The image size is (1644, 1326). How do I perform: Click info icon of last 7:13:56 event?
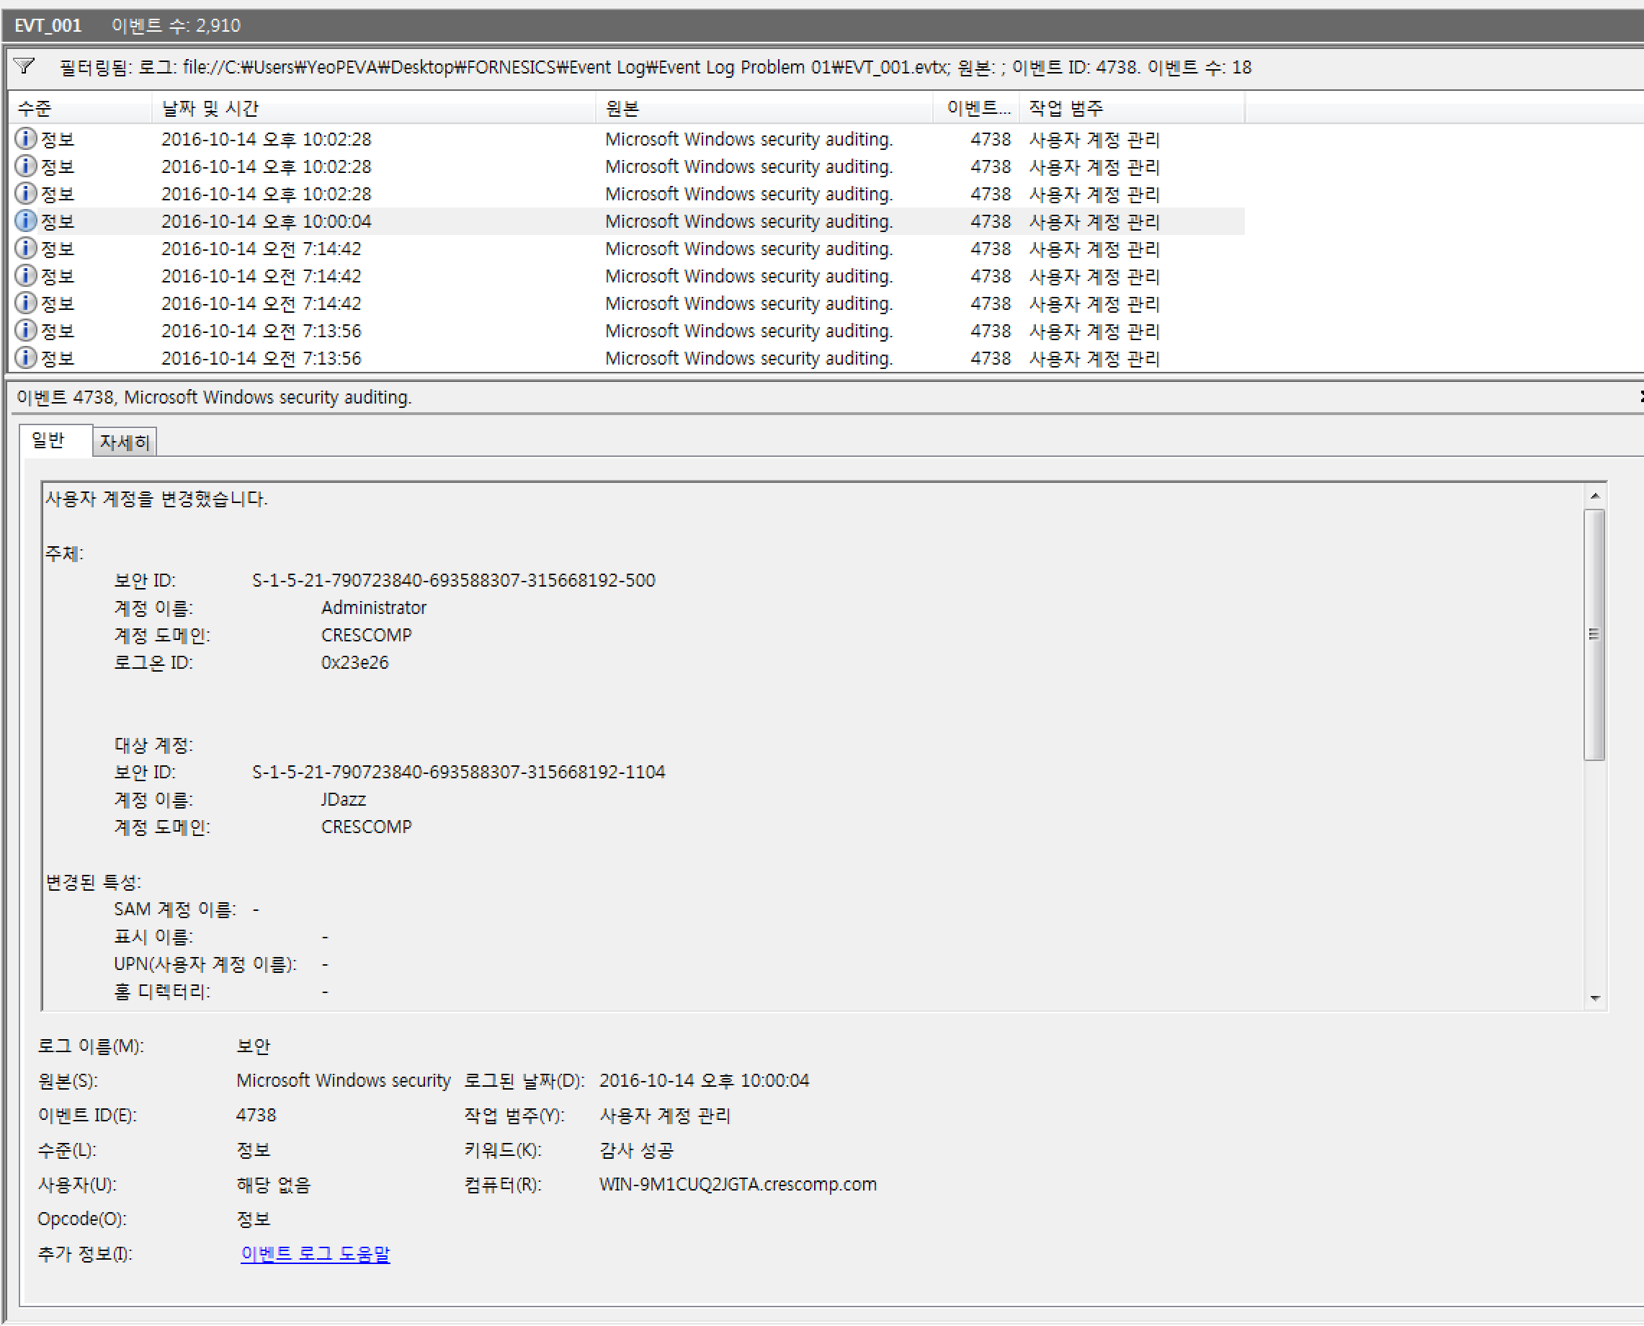point(25,358)
